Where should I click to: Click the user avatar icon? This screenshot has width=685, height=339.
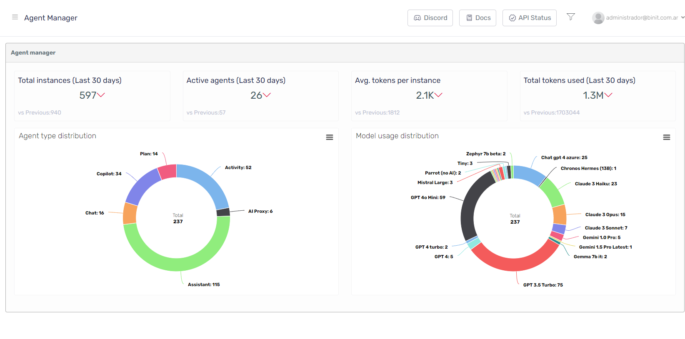pyautogui.click(x=598, y=18)
